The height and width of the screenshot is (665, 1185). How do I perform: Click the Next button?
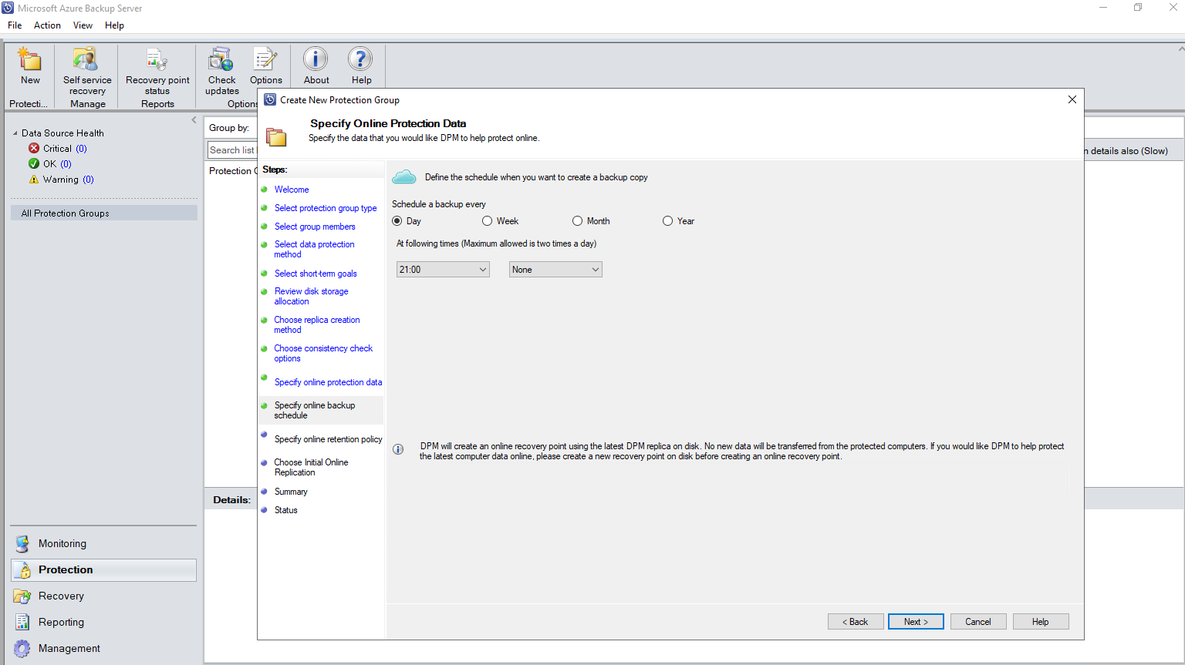[916, 622]
